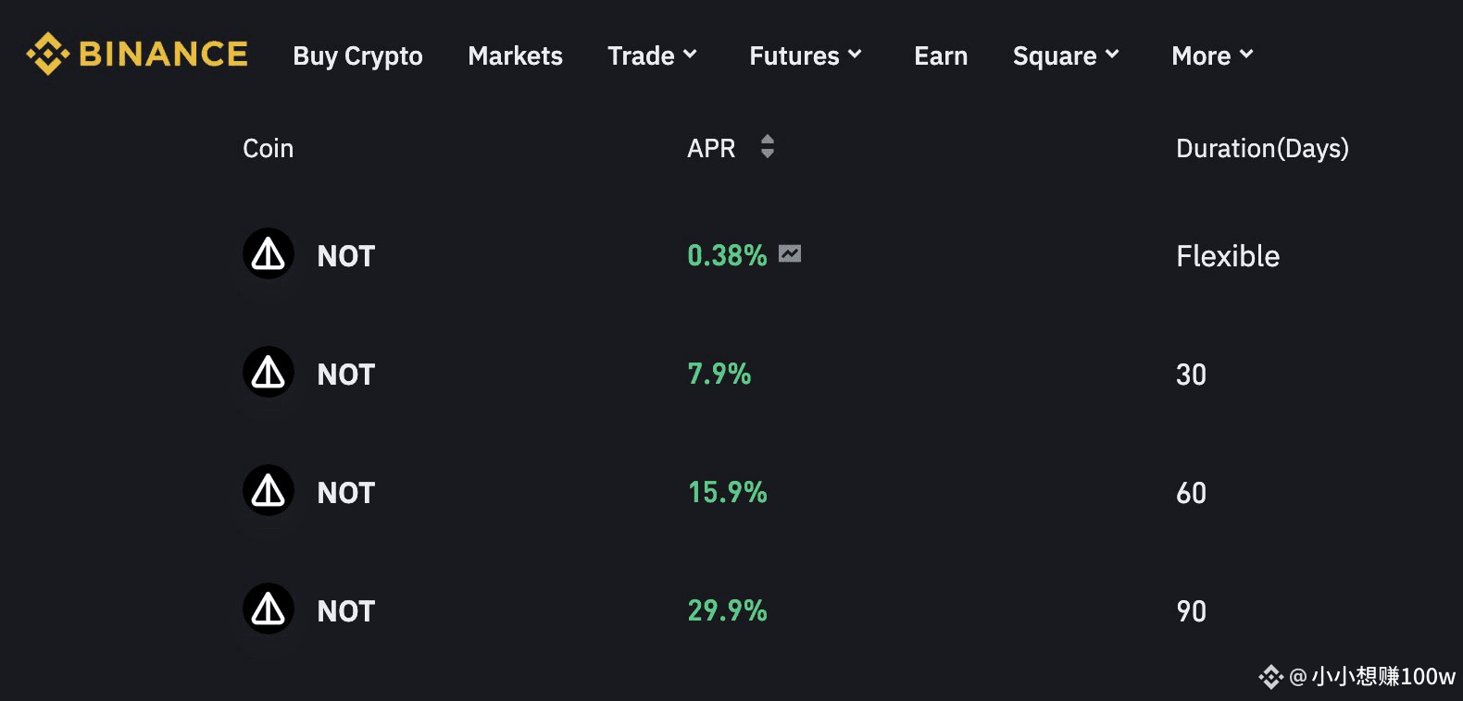This screenshot has height=701, width=1463.
Task: Click the Flexible duration entry
Action: click(1228, 255)
